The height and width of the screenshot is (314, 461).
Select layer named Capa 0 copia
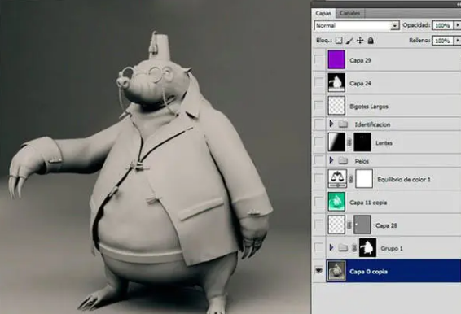tap(368, 272)
